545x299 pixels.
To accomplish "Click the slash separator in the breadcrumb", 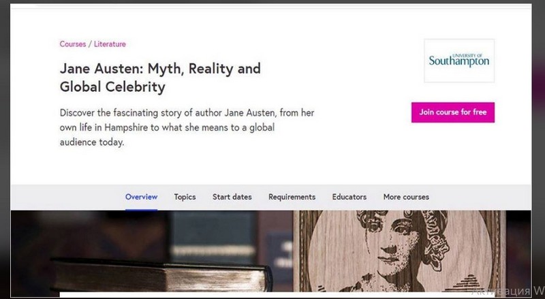I will [90, 44].
